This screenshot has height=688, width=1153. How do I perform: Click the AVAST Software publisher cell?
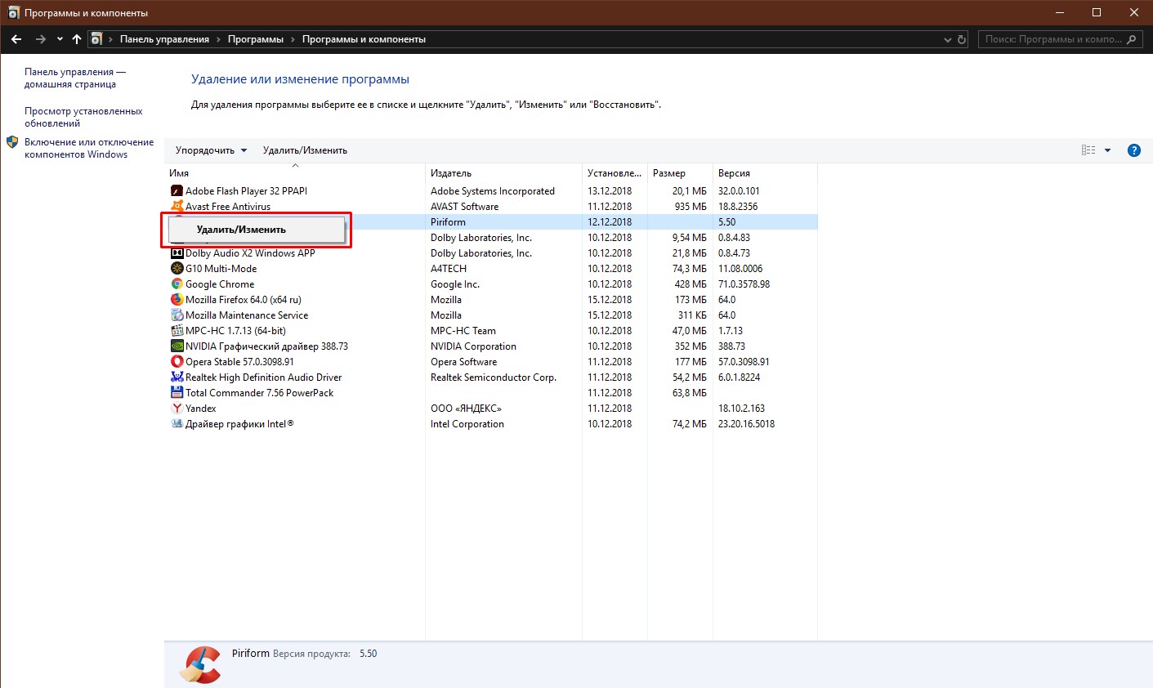464,207
